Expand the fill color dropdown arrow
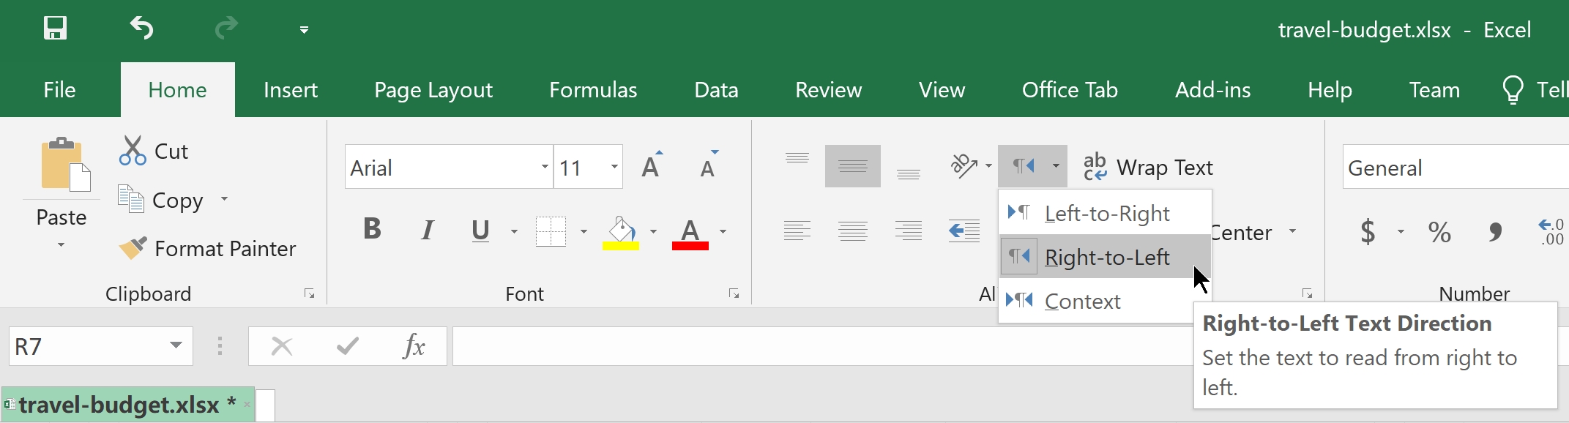Image resolution: width=1569 pixels, height=423 pixels. [x=653, y=232]
